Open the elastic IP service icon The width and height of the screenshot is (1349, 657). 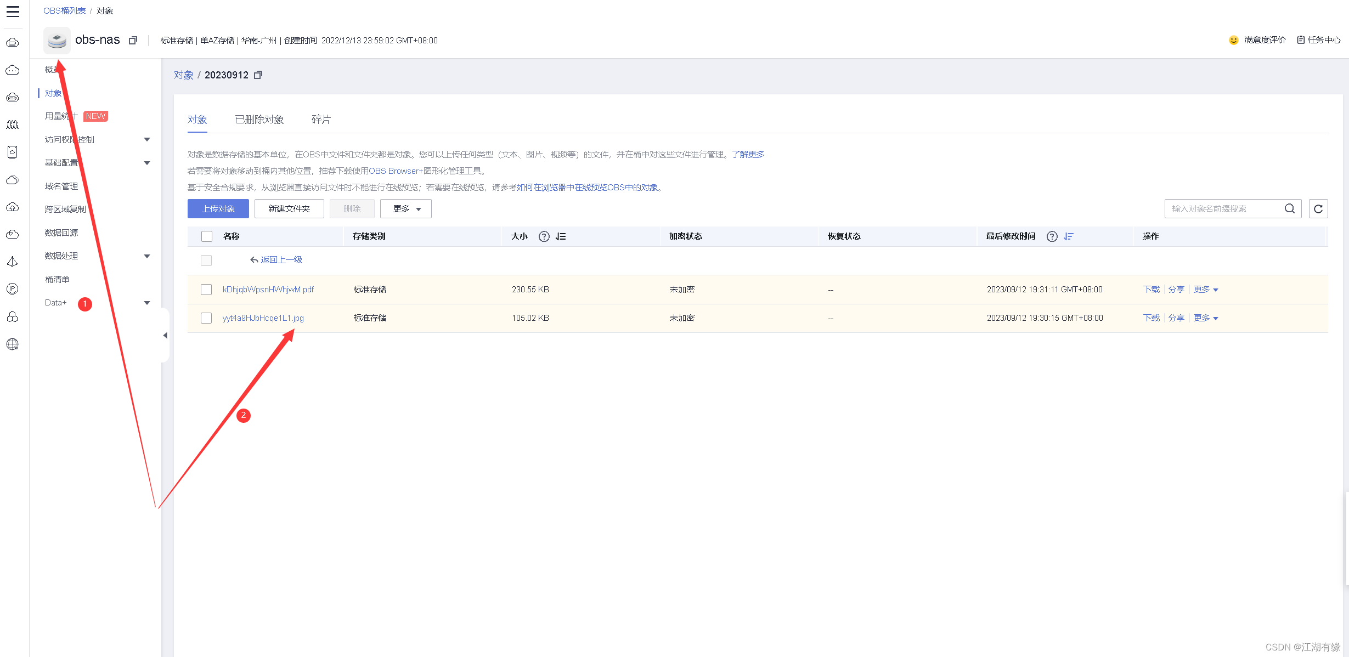(13, 289)
